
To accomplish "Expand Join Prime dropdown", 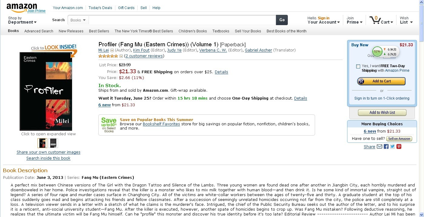I will point(354,20).
